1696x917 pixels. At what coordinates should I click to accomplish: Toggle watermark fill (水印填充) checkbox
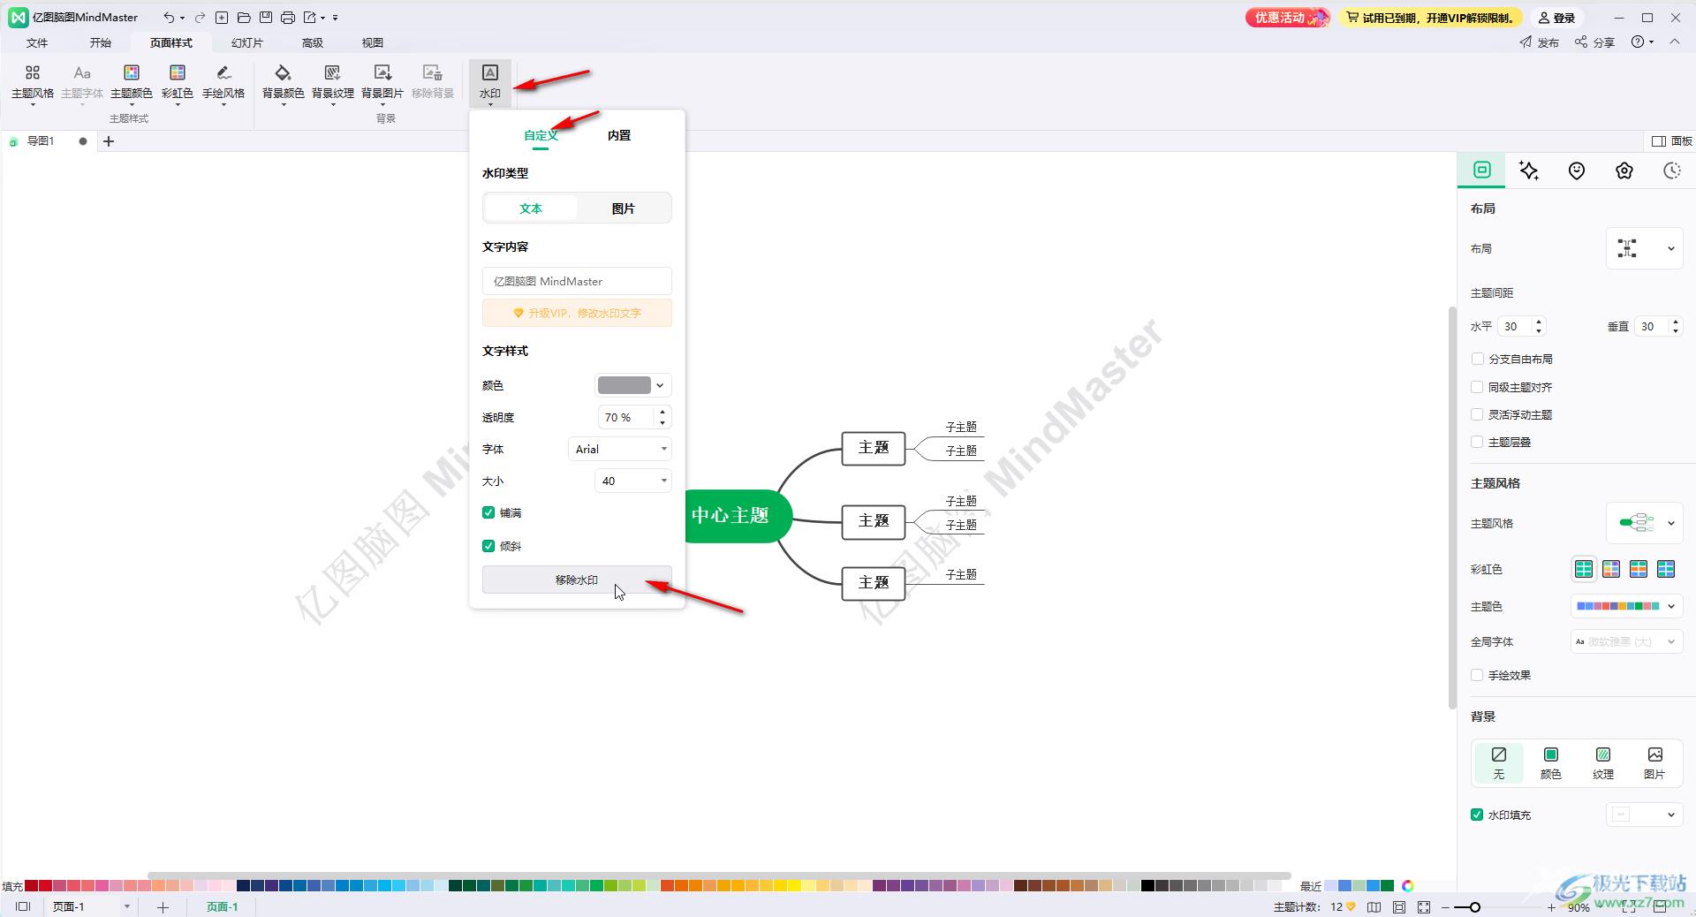tap(1477, 815)
